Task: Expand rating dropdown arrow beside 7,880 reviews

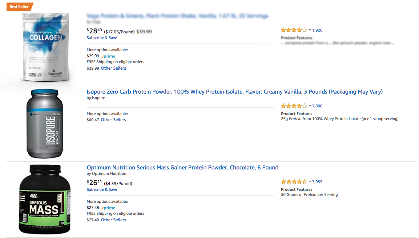Action: [310, 106]
